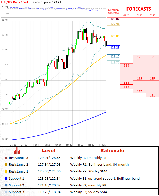Click the Resistance 1 row label
This screenshot has width=159, height=196.
coord(19,172)
